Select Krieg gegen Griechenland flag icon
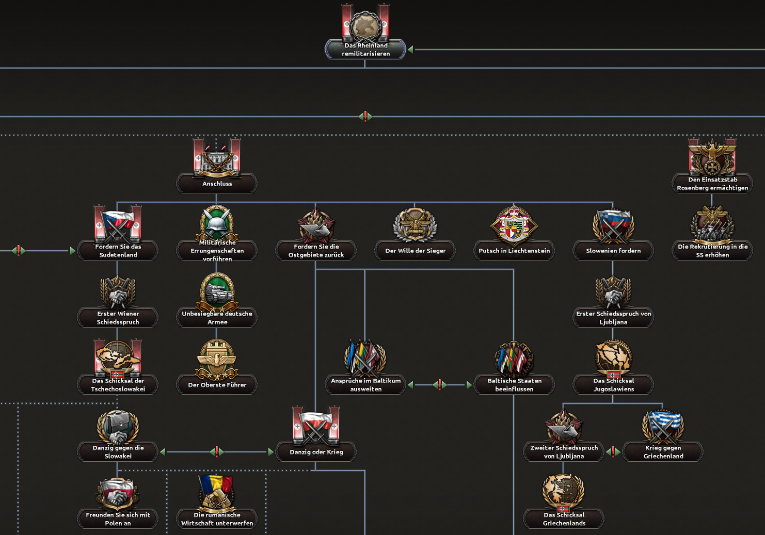The width and height of the screenshot is (765, 535). point(663,427)
